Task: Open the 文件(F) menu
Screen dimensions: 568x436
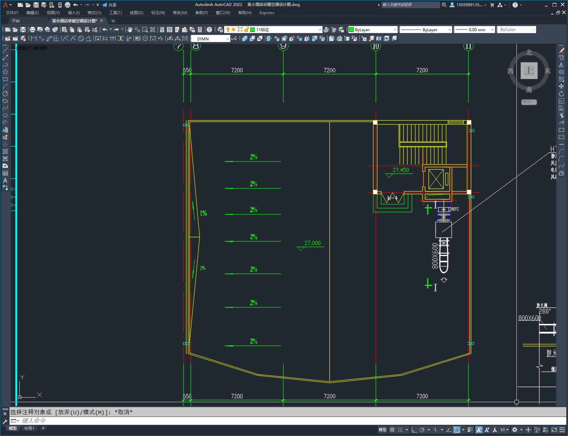Action: (12, 13)
